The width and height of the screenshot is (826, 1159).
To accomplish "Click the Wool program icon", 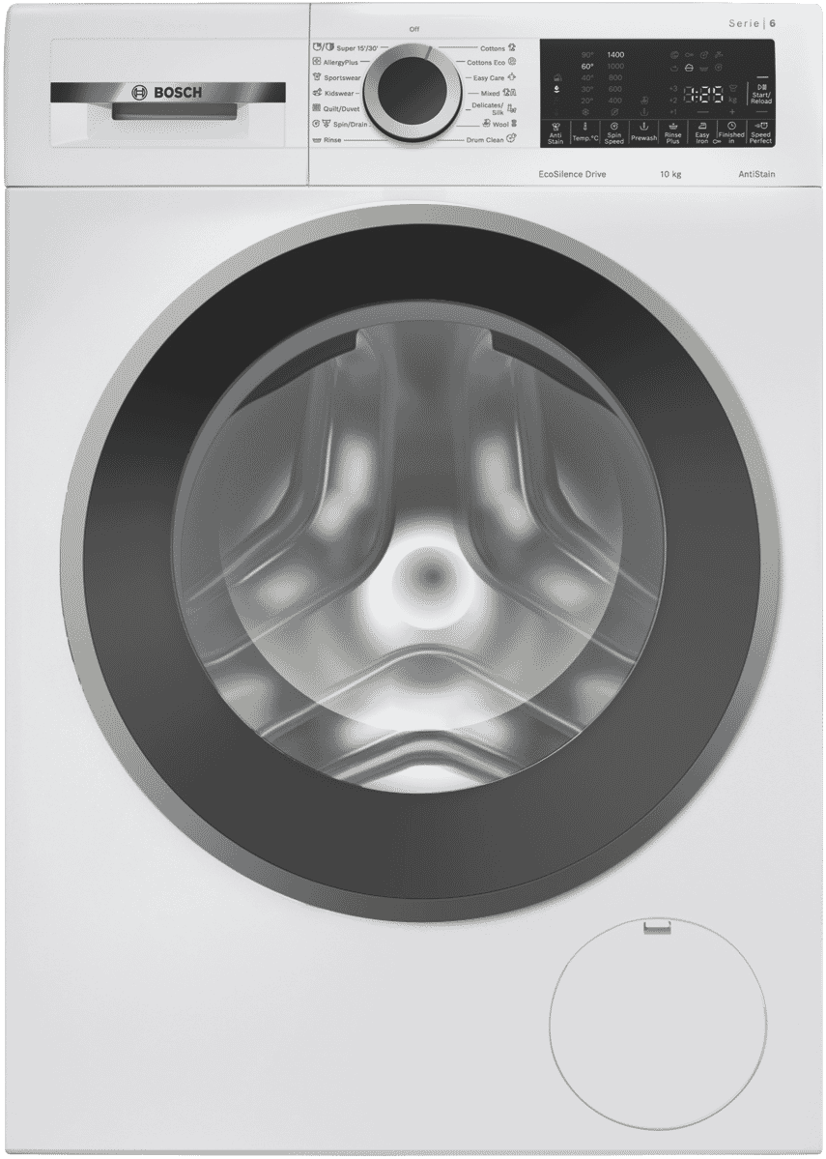I will pos(514,124).
